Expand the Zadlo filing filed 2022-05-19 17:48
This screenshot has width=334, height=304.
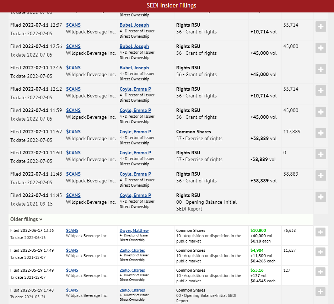coord(320,292)
